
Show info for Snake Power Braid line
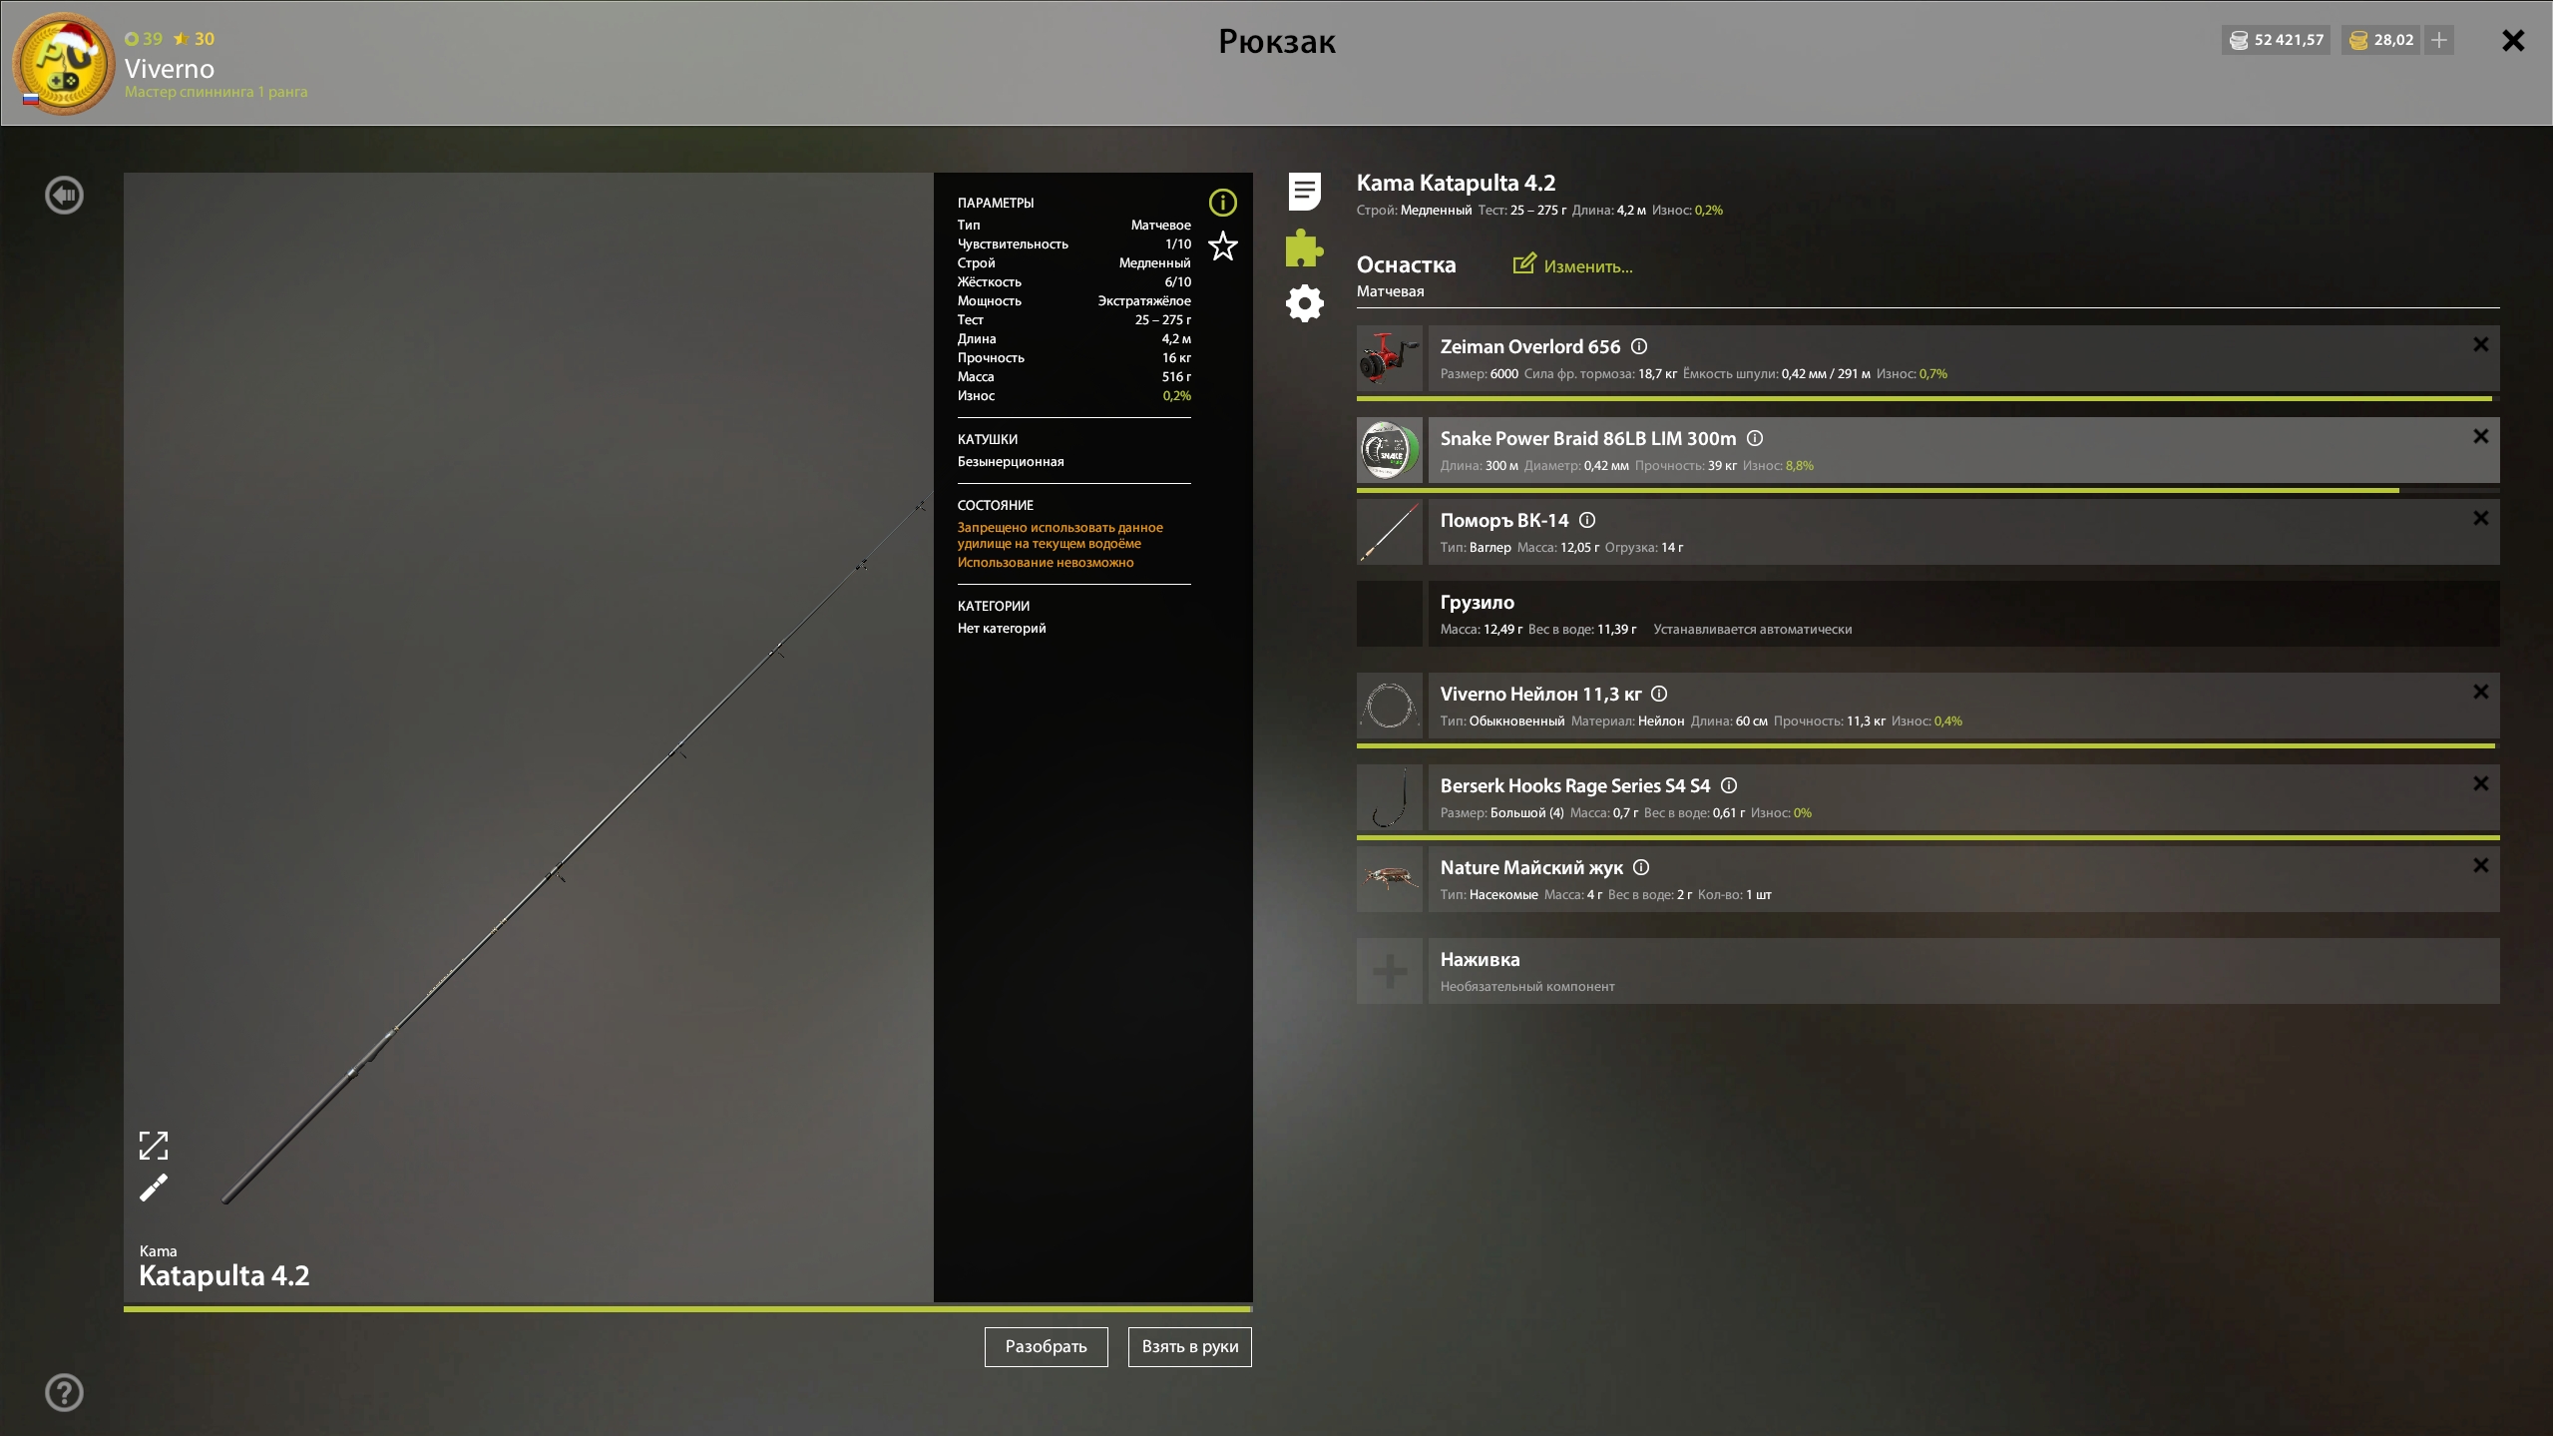(1755, 438)
